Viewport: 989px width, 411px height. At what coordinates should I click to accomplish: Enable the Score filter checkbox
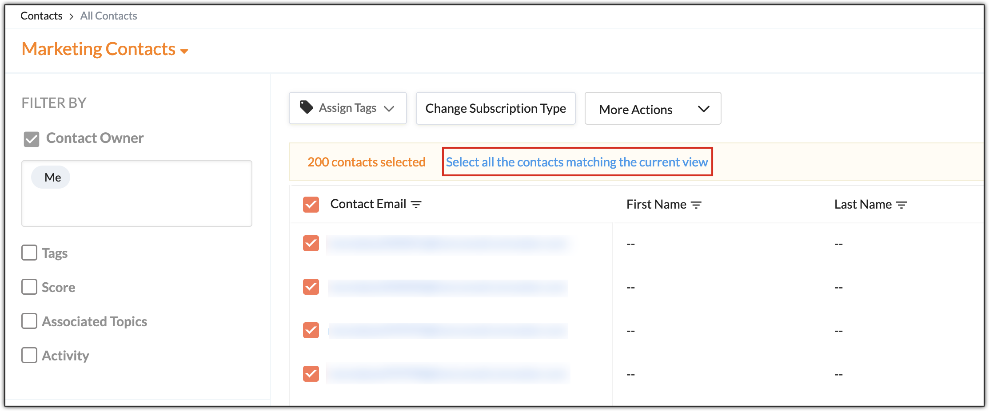(x=29, y=287)
